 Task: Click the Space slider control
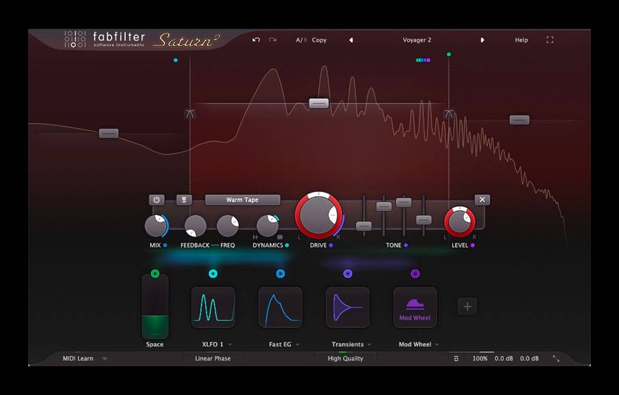coord(155,307)
